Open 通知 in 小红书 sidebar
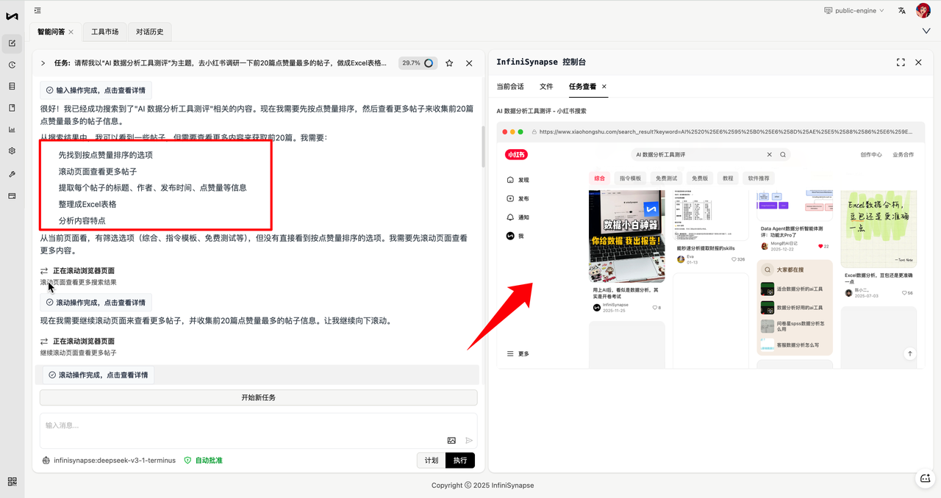This screenshot has height=498, width=941. pyautogui.click(x=518, y=217)
